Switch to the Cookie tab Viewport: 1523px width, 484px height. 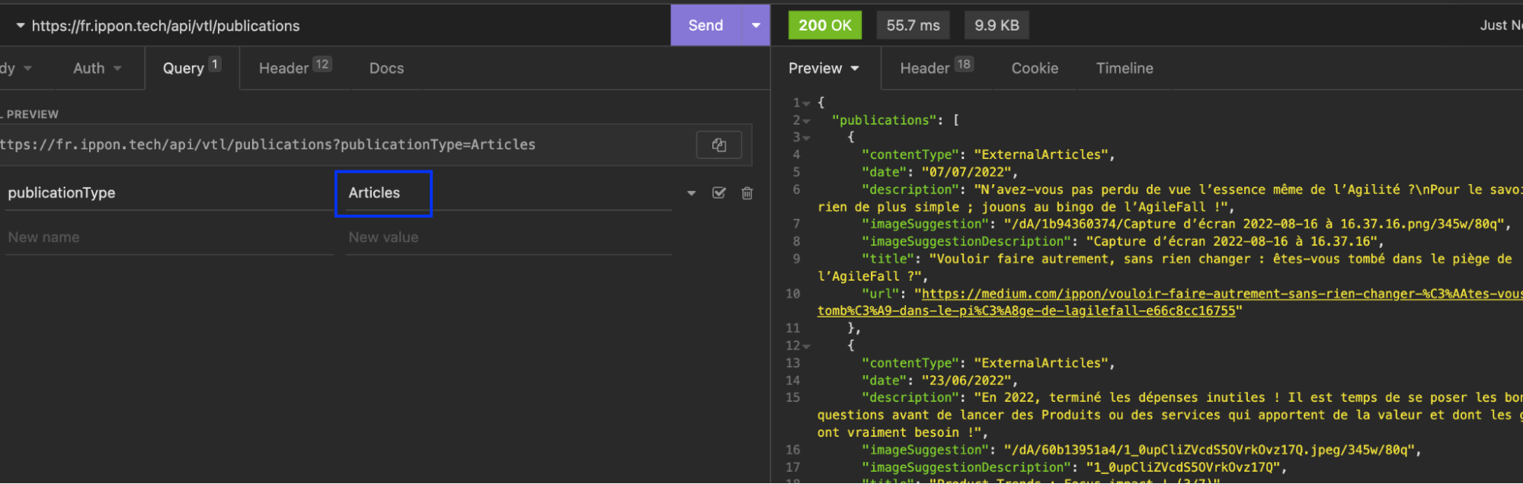click(x=1035, y=68)
